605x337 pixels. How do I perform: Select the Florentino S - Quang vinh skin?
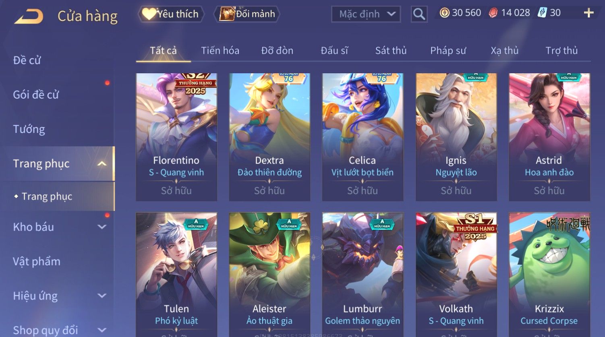click(x=176, y=137)
